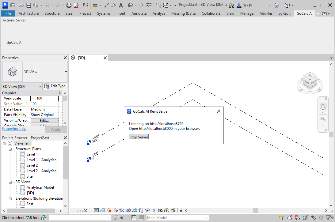335x222 pixels.
Task: Collapse Views (all) tree node
Action: pyautogui.click(x=4, y=144)
